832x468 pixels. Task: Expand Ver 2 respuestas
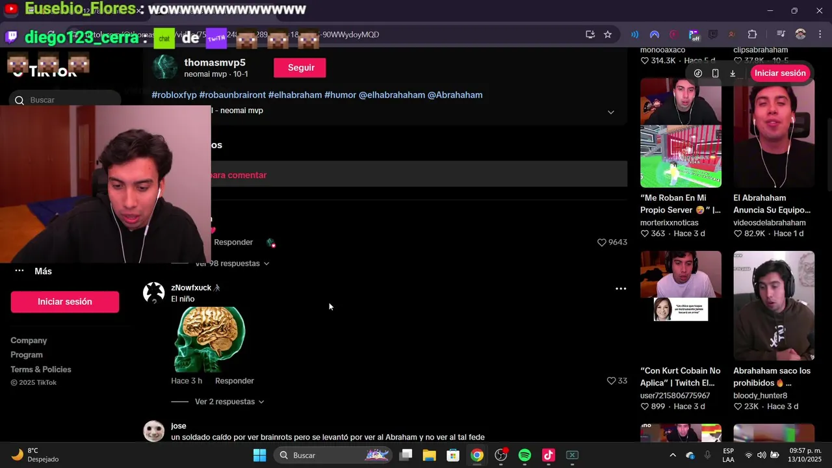click(x=229, y=402)
